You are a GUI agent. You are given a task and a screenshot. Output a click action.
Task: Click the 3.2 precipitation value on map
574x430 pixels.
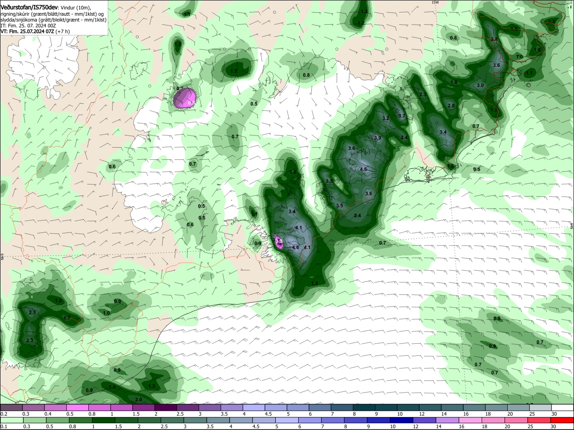pyautogui.click(x=386, y=118)
